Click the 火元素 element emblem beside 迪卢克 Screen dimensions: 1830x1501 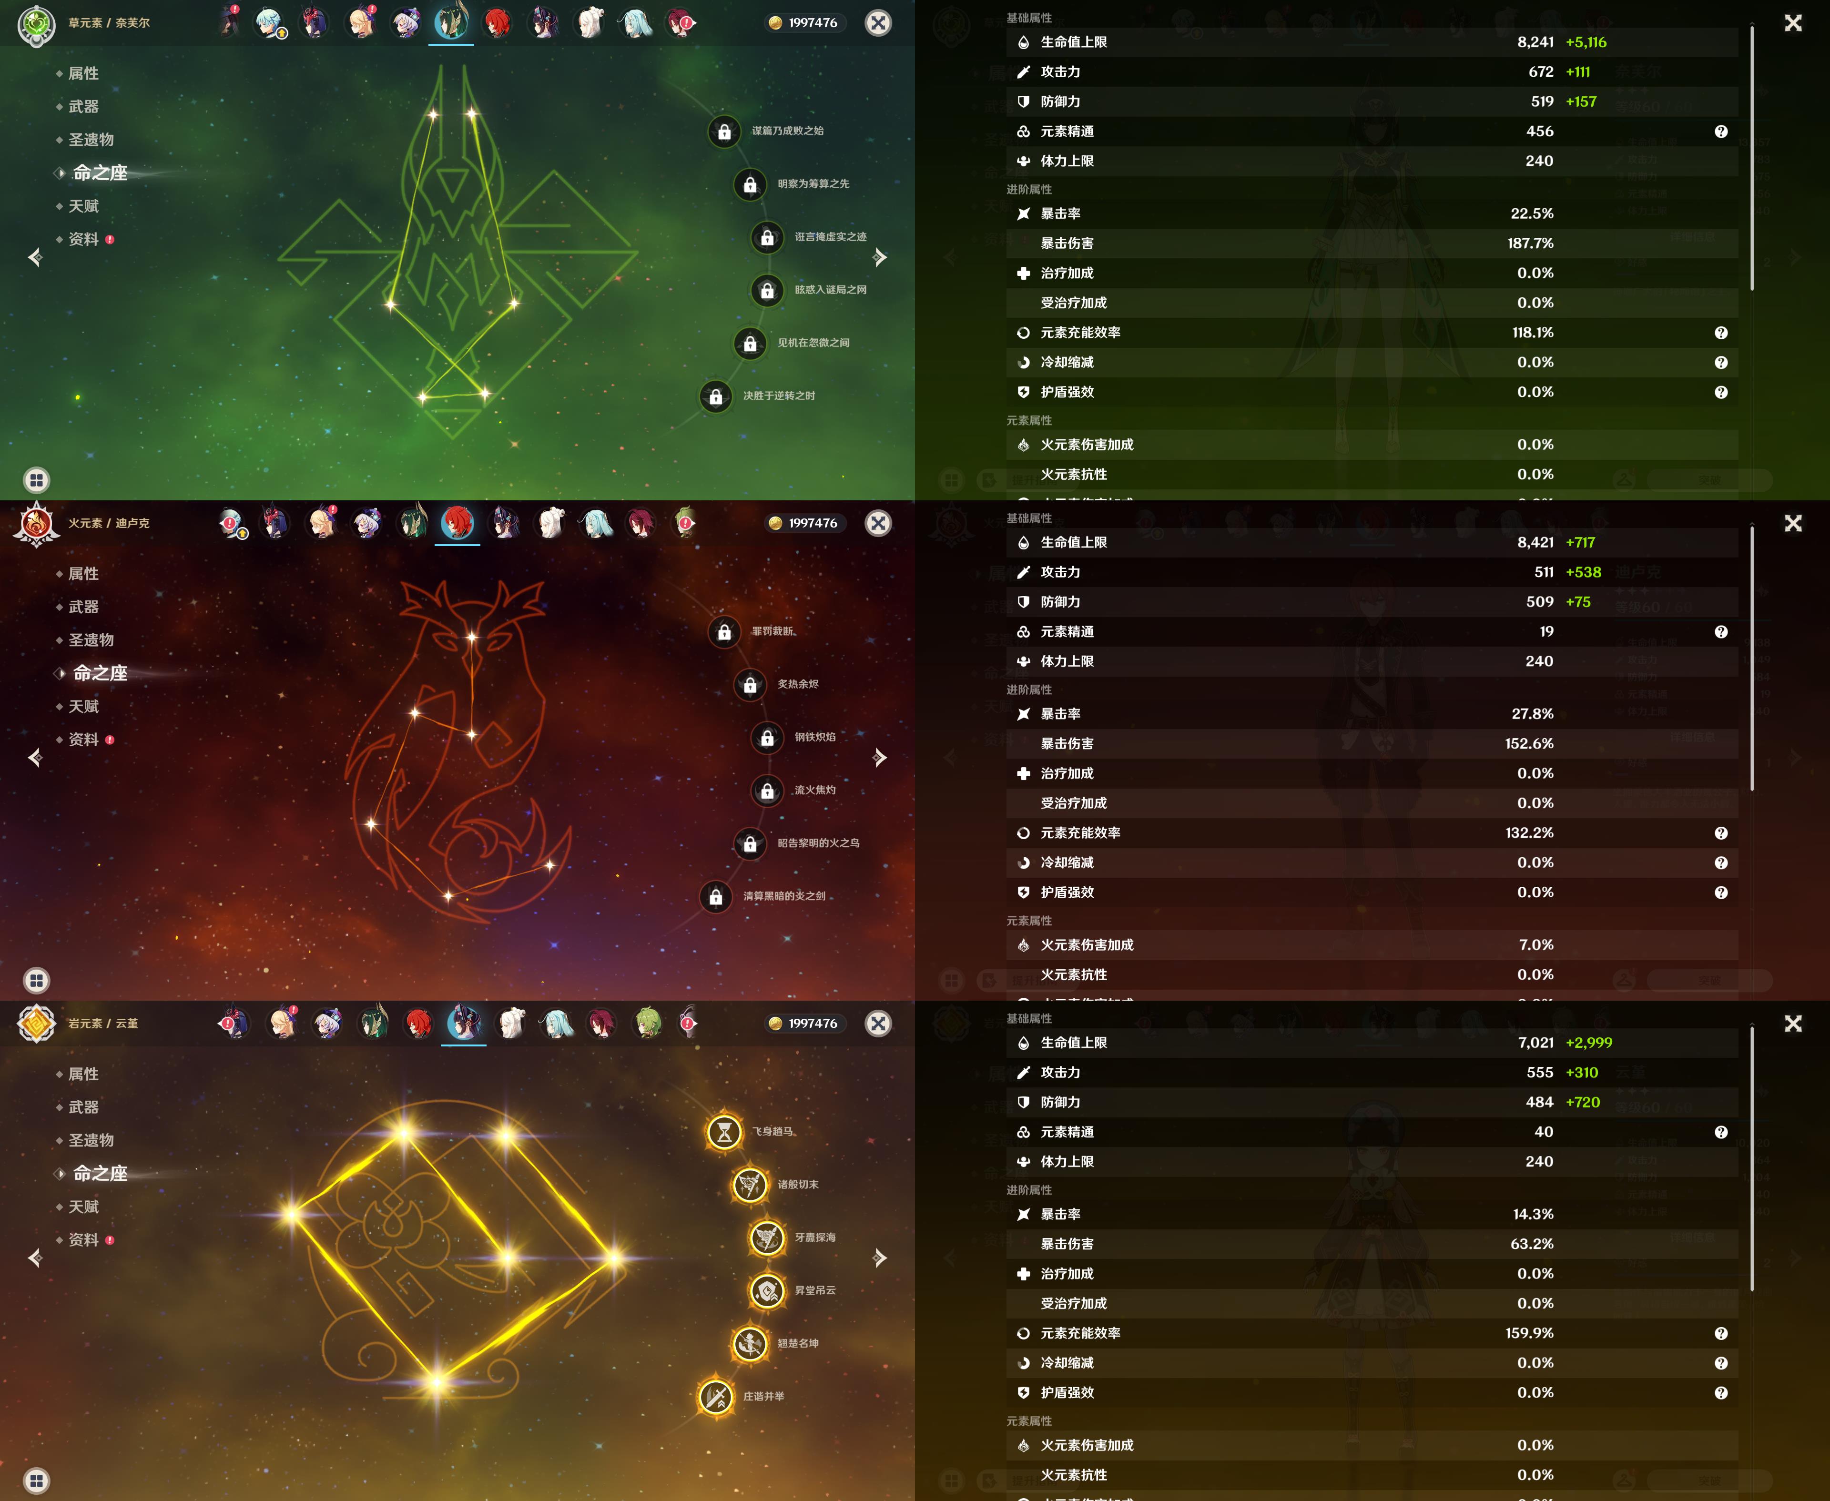point(36,524)
